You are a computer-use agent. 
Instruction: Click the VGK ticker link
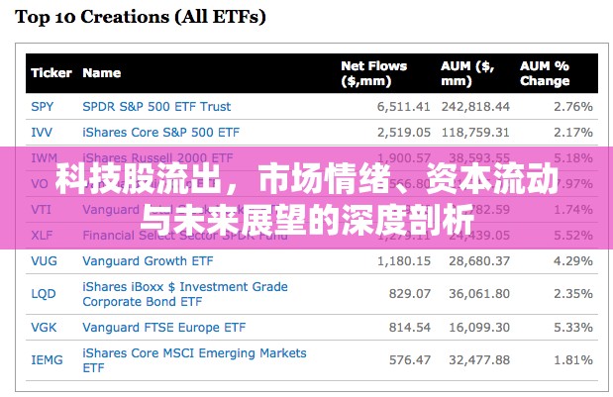[44, 327]
